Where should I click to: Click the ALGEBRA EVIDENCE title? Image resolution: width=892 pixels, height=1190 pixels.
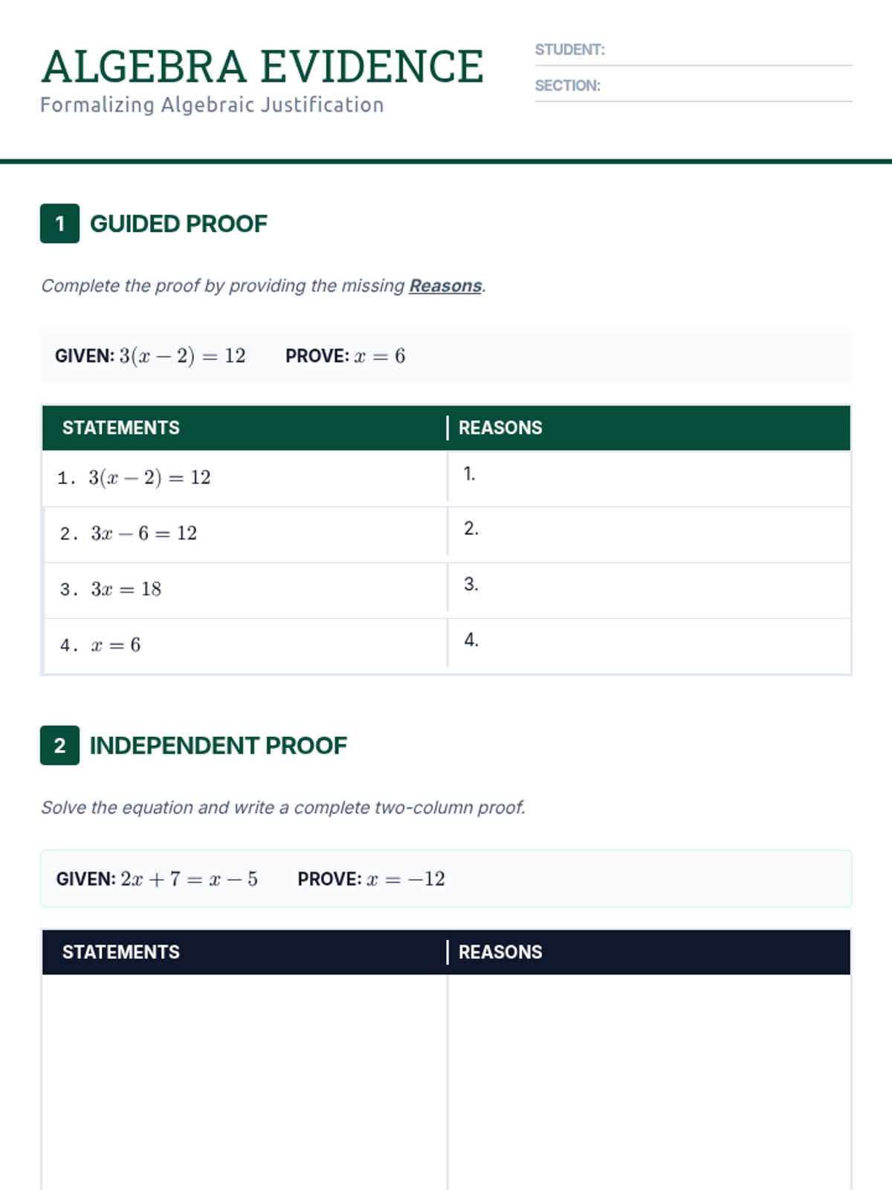pos(262,66)
